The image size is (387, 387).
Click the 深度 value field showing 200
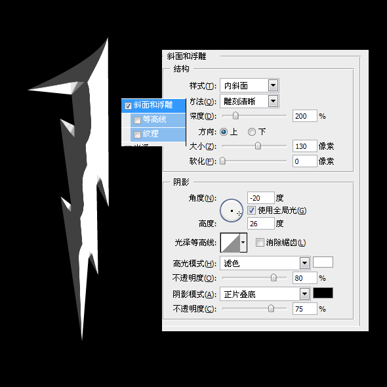pos(305,115)
